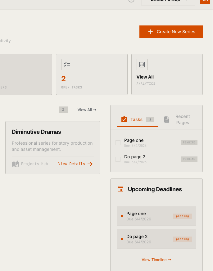
Task: Click the PENDING badge for Do page 2 task
Action: point(189,159)
